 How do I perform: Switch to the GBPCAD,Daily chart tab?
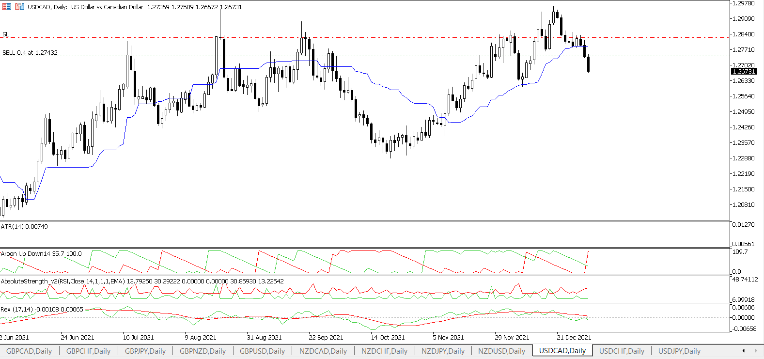[x=29, y=351]
